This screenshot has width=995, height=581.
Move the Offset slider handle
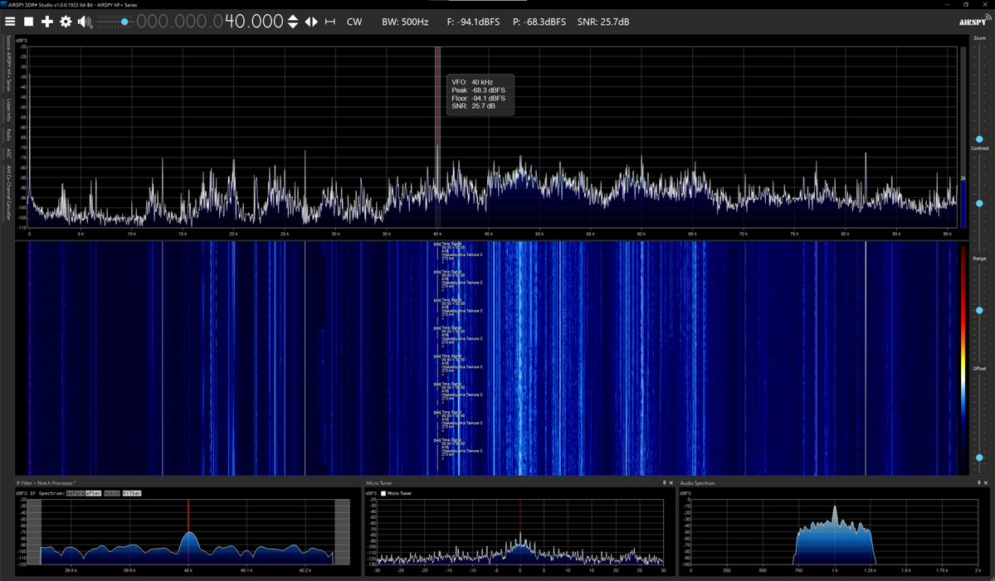979,458
